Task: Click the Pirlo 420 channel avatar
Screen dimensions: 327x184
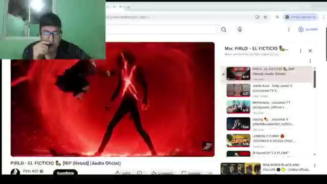Action: pyautogui.click(x=15, y=172)
